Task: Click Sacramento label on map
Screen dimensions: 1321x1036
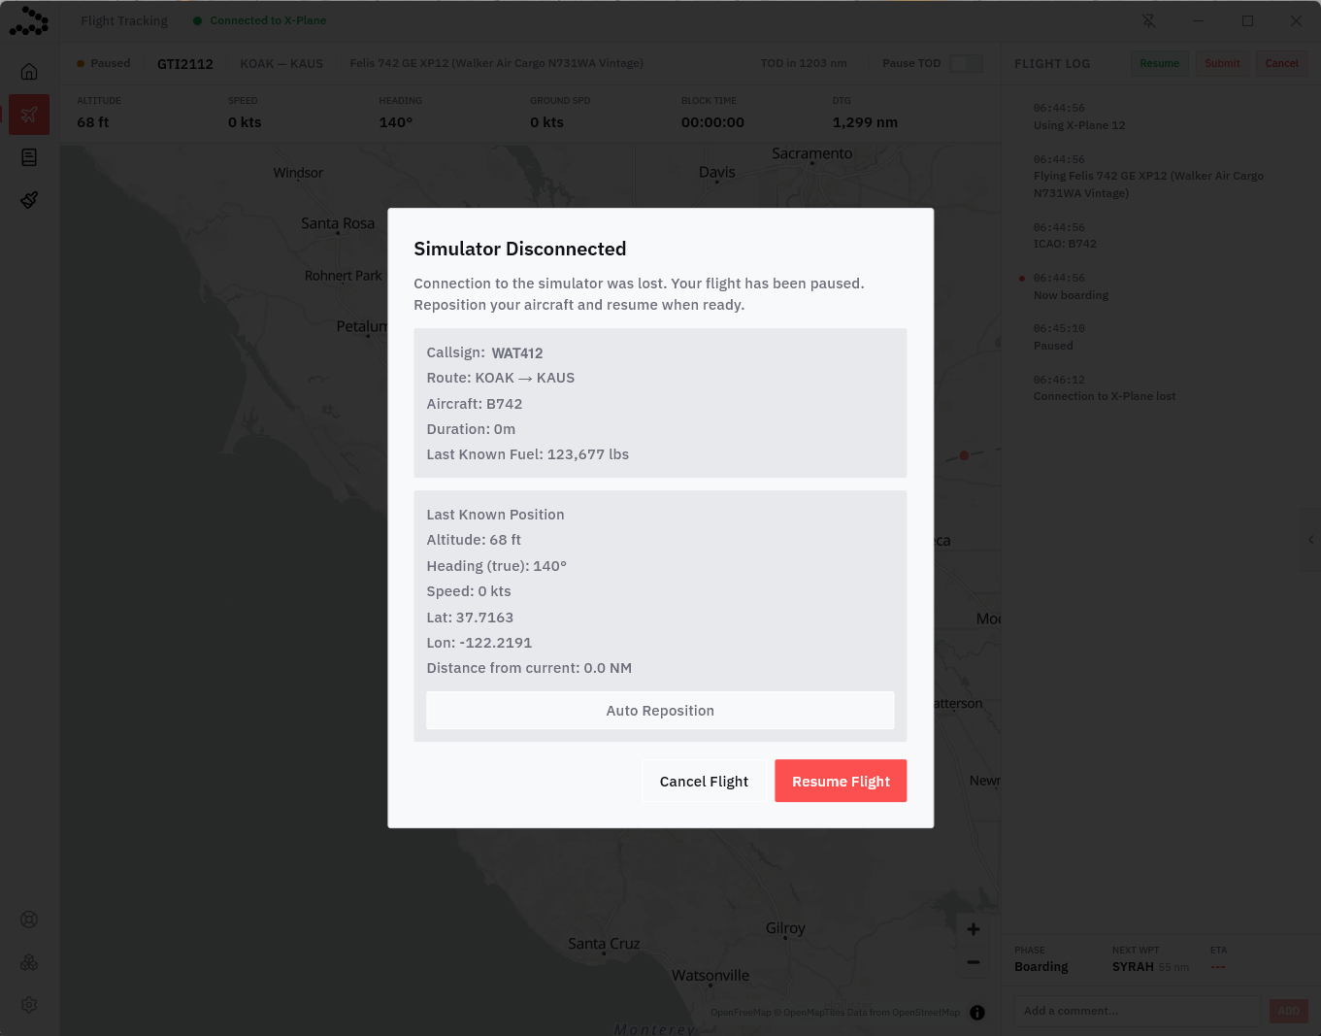Action: (811, 153)
